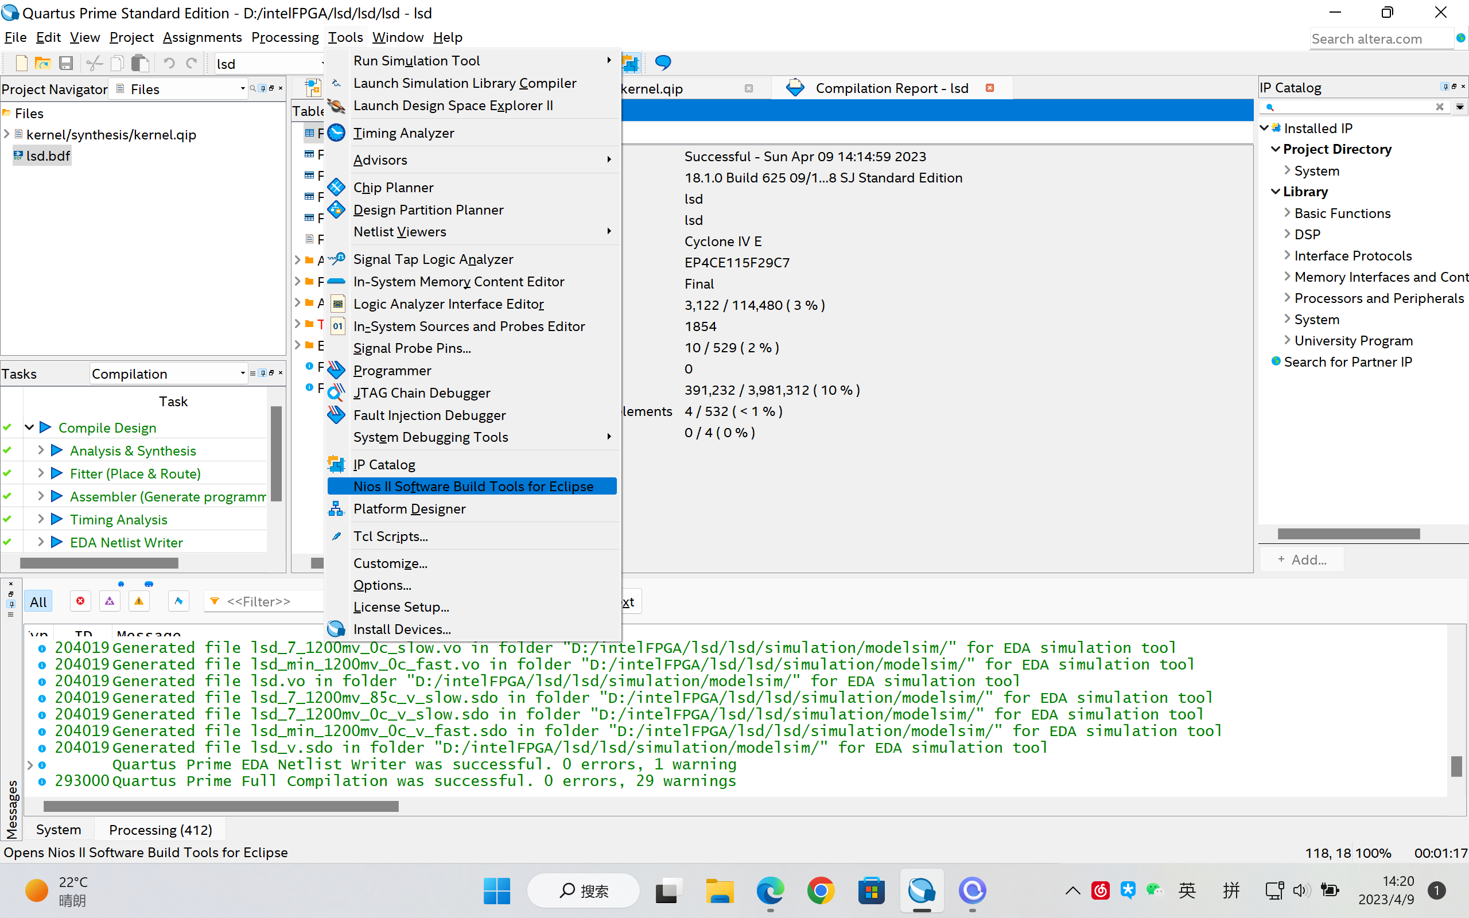Screen dimensions: 1469x918
Task: Click the Chip Planner icon
Action: (336, 188)
